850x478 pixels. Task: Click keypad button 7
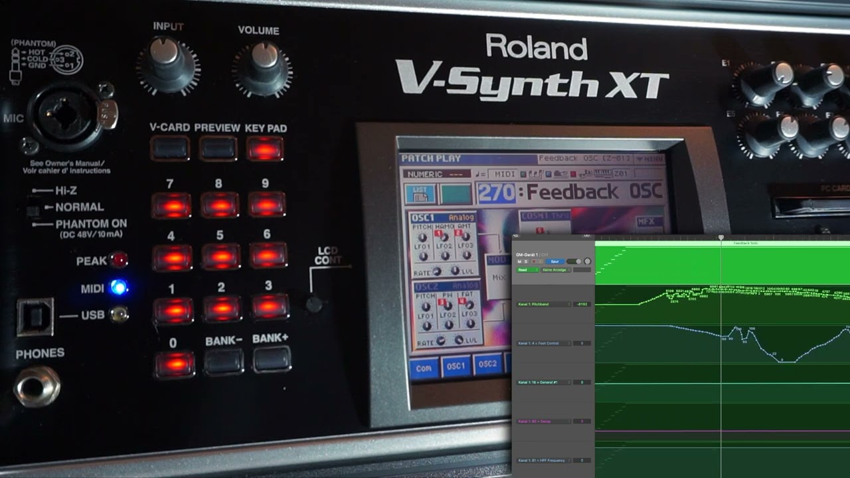172,205
